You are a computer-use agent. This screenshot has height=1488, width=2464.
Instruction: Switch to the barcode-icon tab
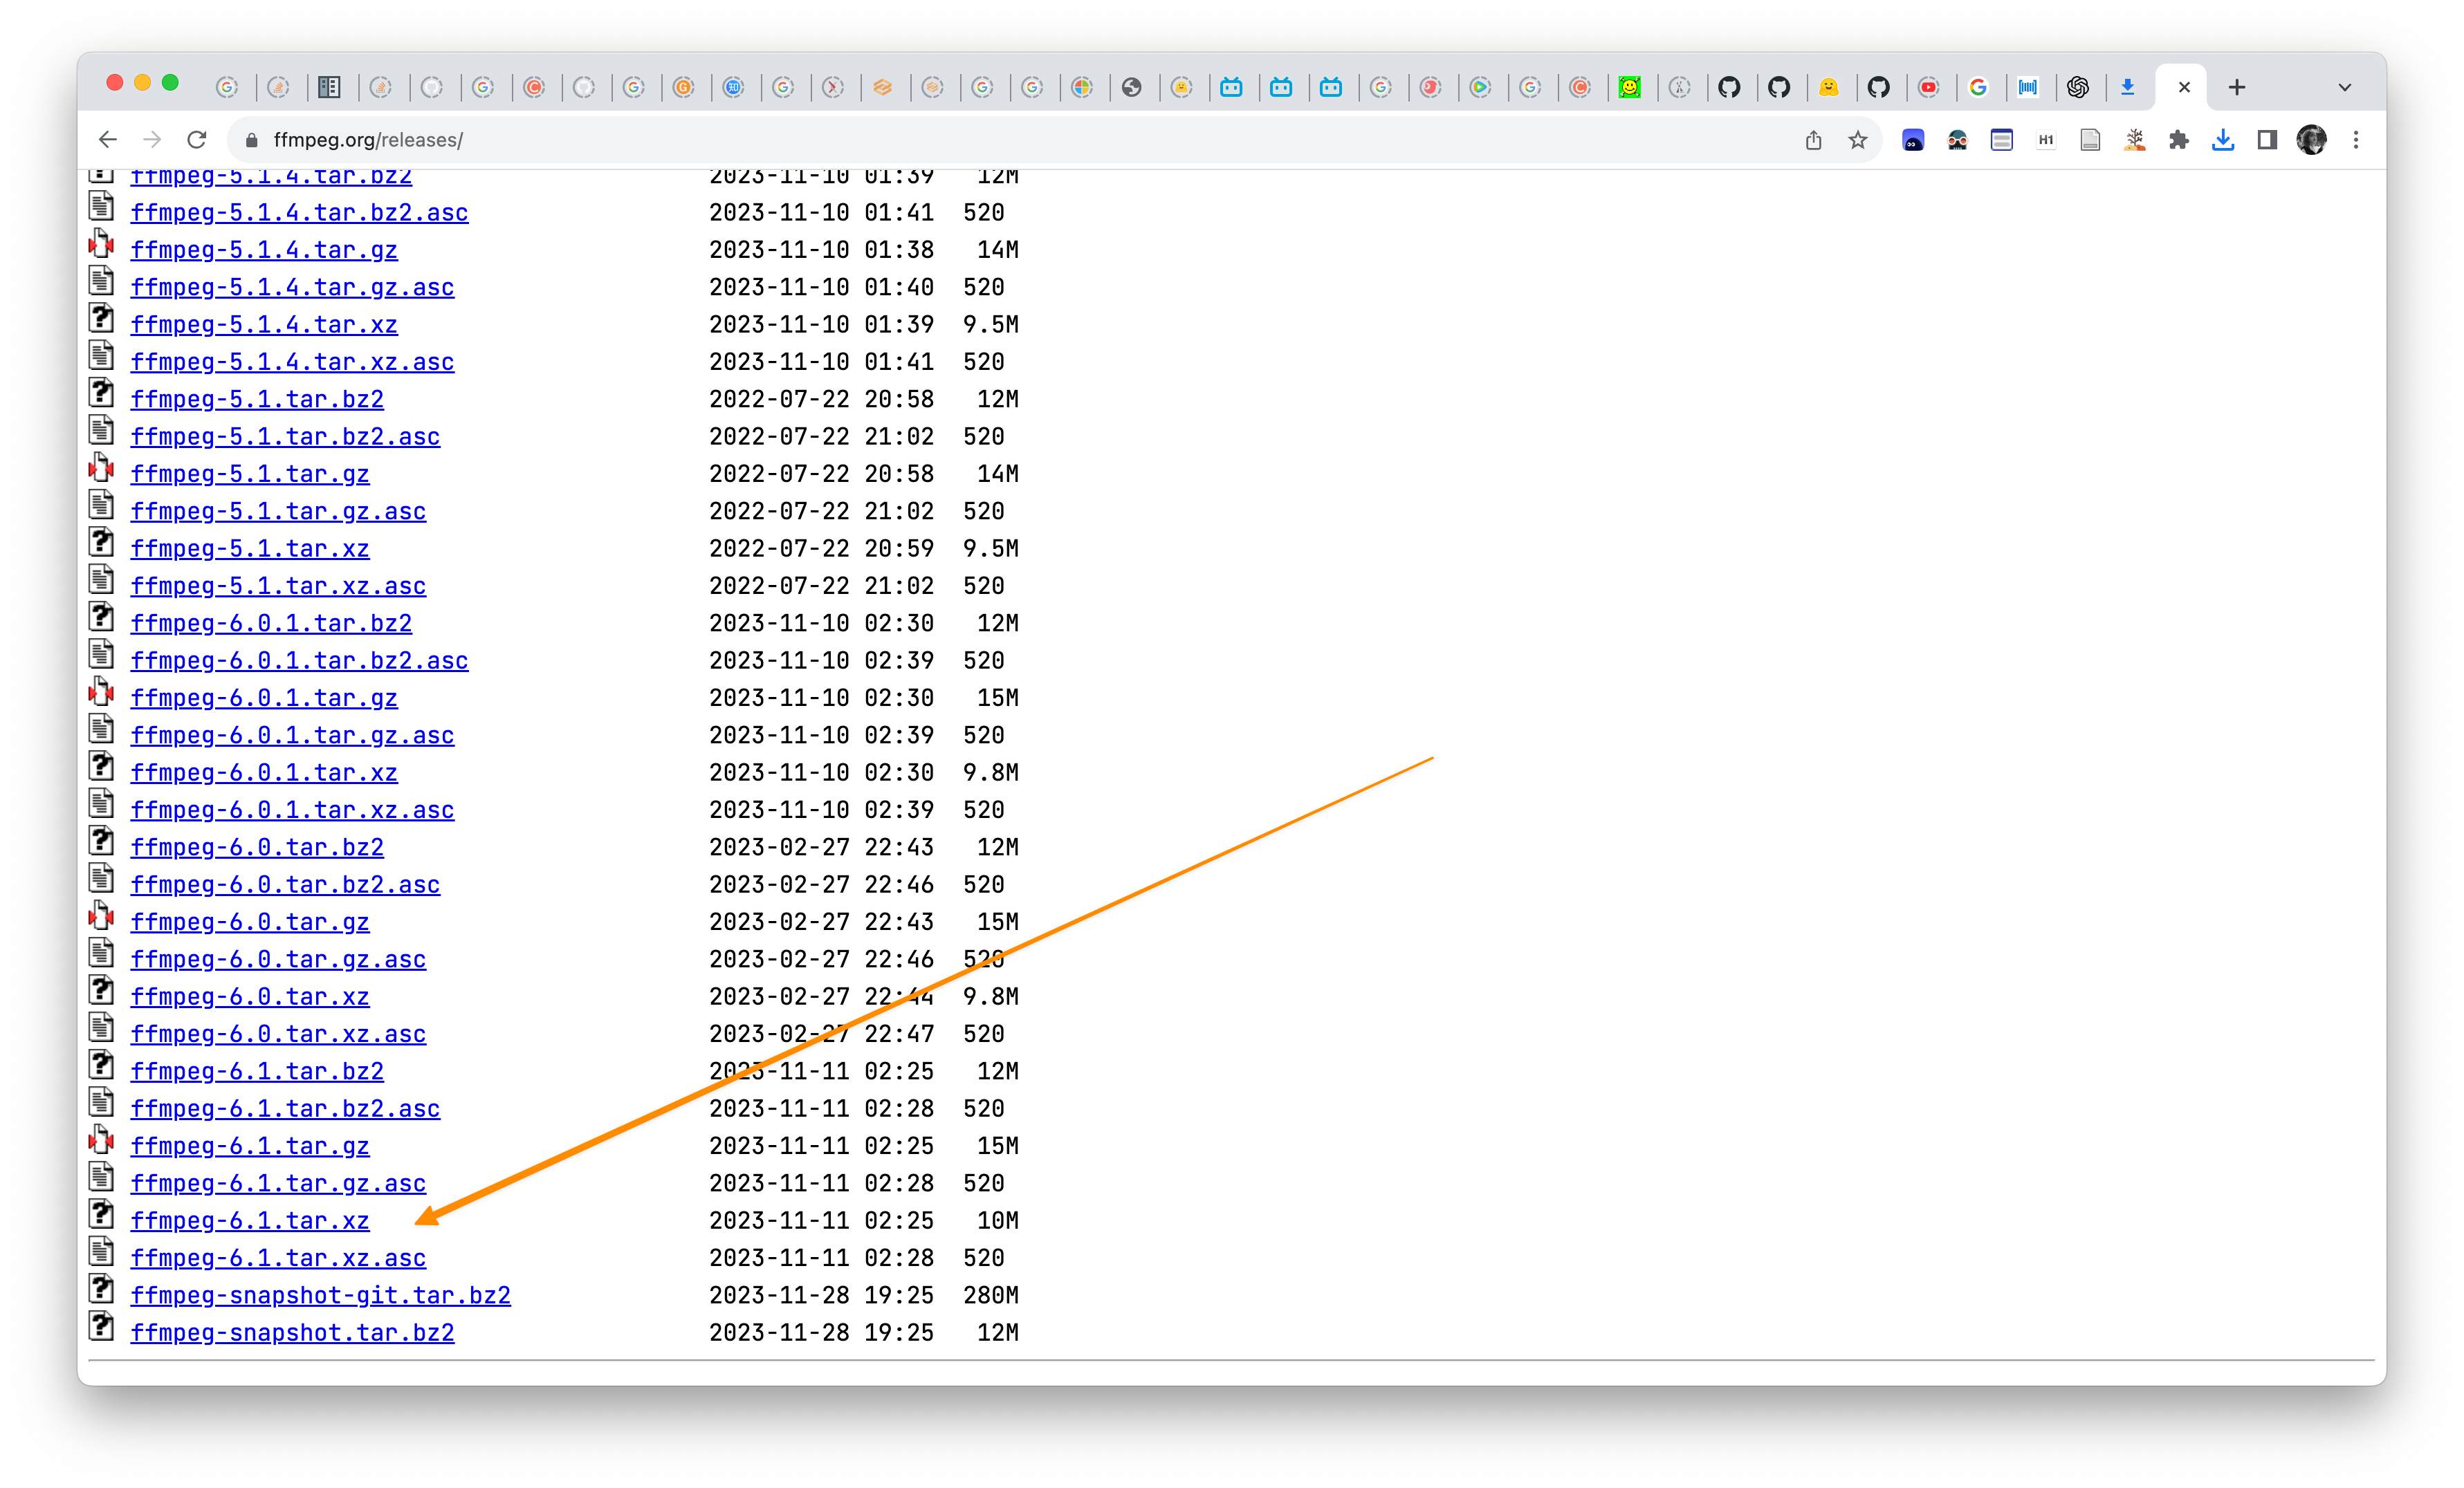2027,88
